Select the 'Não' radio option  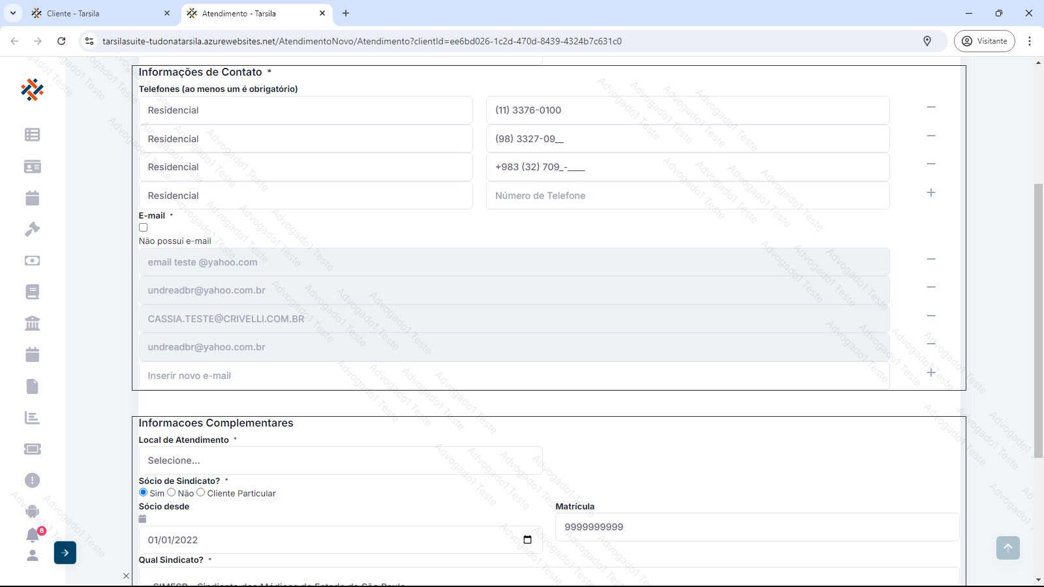[172, 492]
